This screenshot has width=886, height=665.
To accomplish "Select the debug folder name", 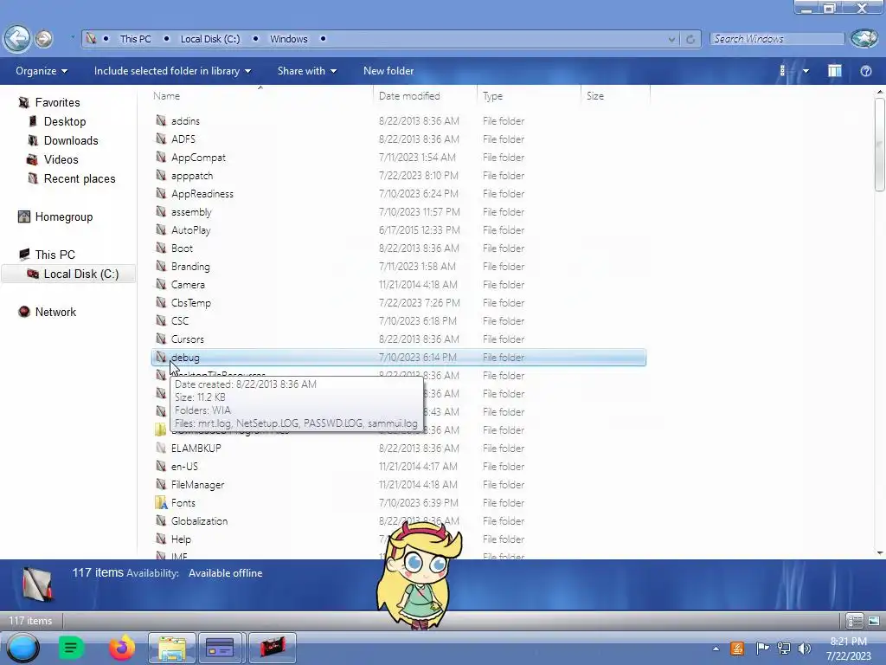I will (x=185, y=358).
